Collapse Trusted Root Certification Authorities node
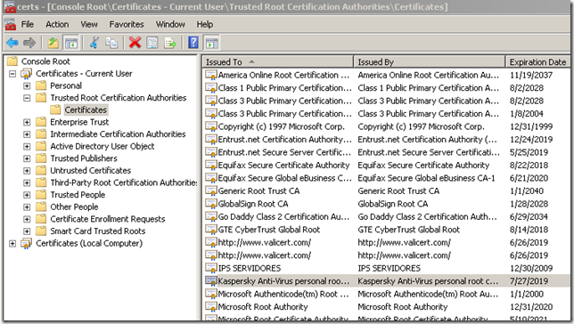Image resolution: width=574 pixels, height=324 pixels. point(27,98)
